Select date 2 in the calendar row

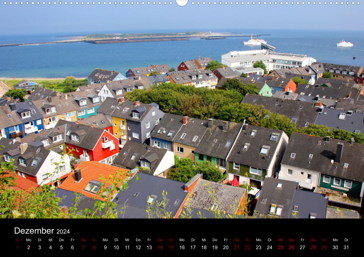(x=29, y=247)
